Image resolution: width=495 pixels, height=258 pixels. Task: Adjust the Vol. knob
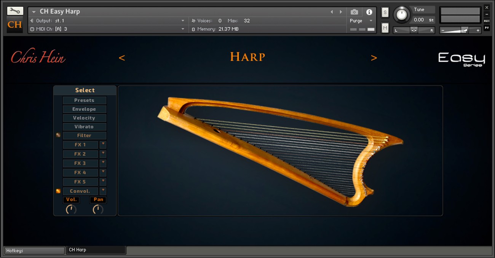[x=71, y=209]
